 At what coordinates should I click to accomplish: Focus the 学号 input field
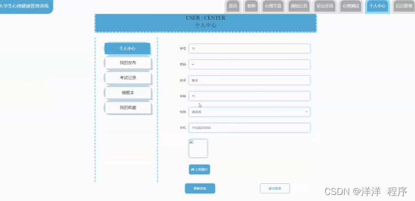tap(250, 48)
